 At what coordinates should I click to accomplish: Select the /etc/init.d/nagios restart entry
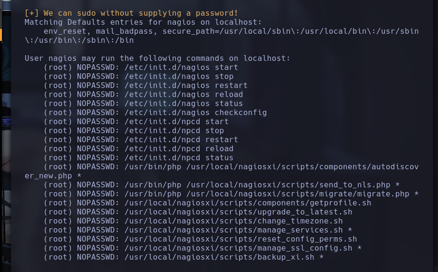click(x=145, y=86)
